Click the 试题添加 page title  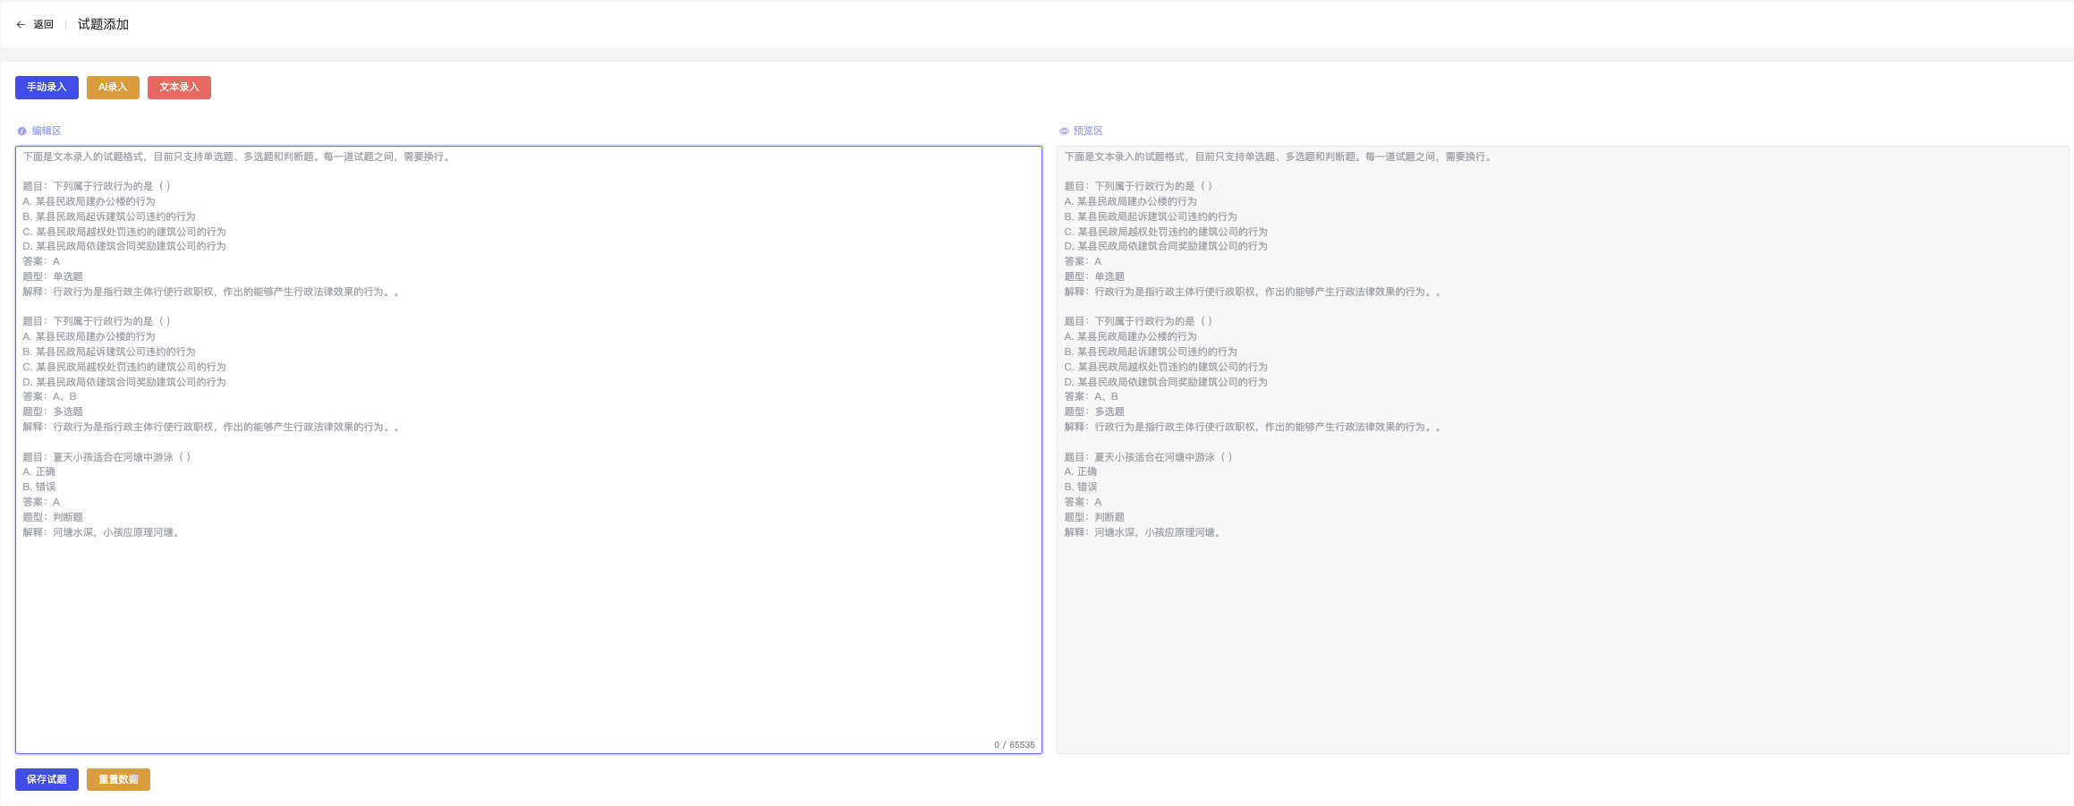[x=102, y=23]
